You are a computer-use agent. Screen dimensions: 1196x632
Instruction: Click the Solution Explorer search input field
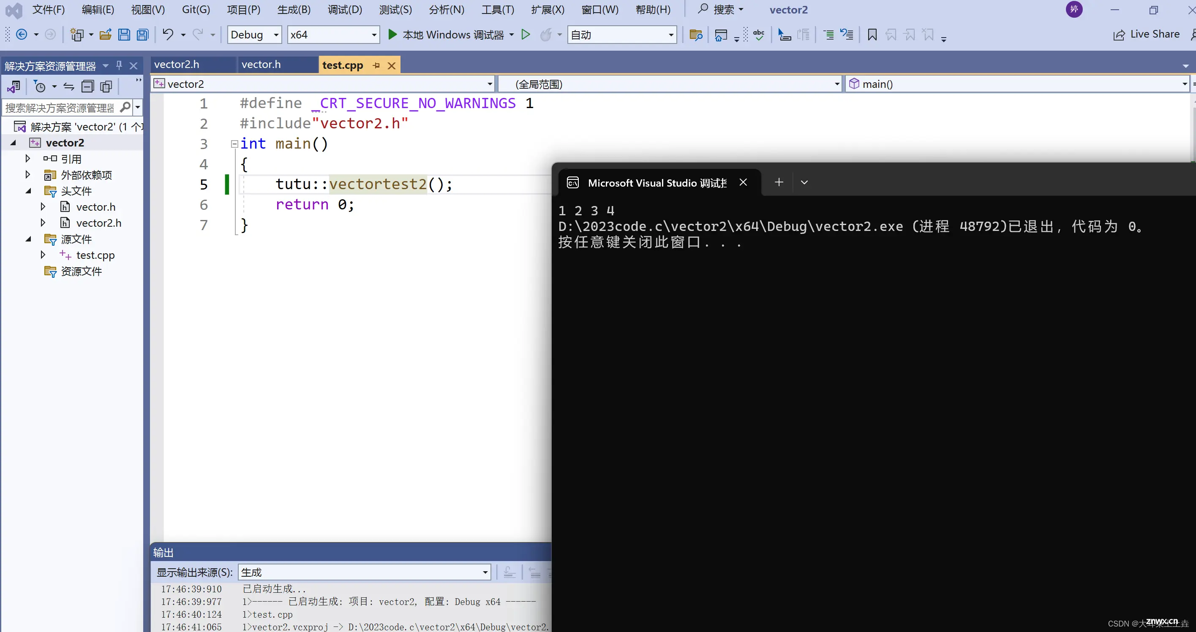click(x=60, y=108)
